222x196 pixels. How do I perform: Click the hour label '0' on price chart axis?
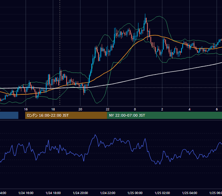pyautogui.click(x=135, y=109)
